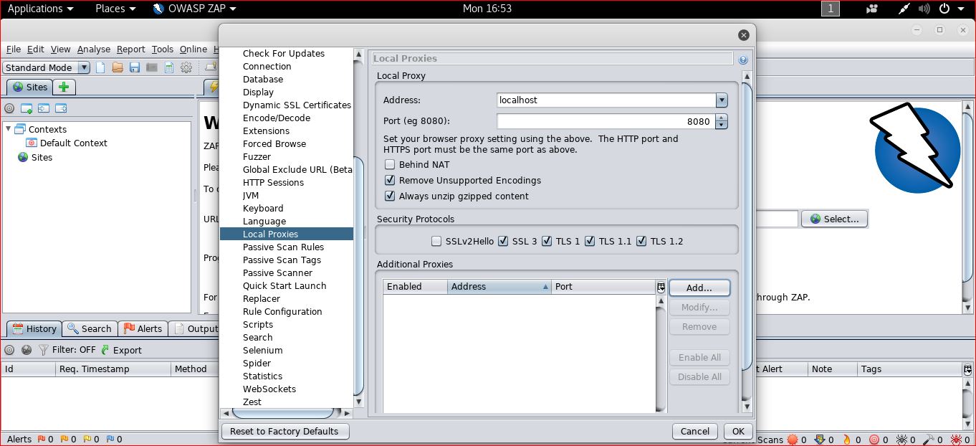Uncheck Remove Unsupported Encodings
This screenshot has height=446, width=976.
click(x=390, y=180)
